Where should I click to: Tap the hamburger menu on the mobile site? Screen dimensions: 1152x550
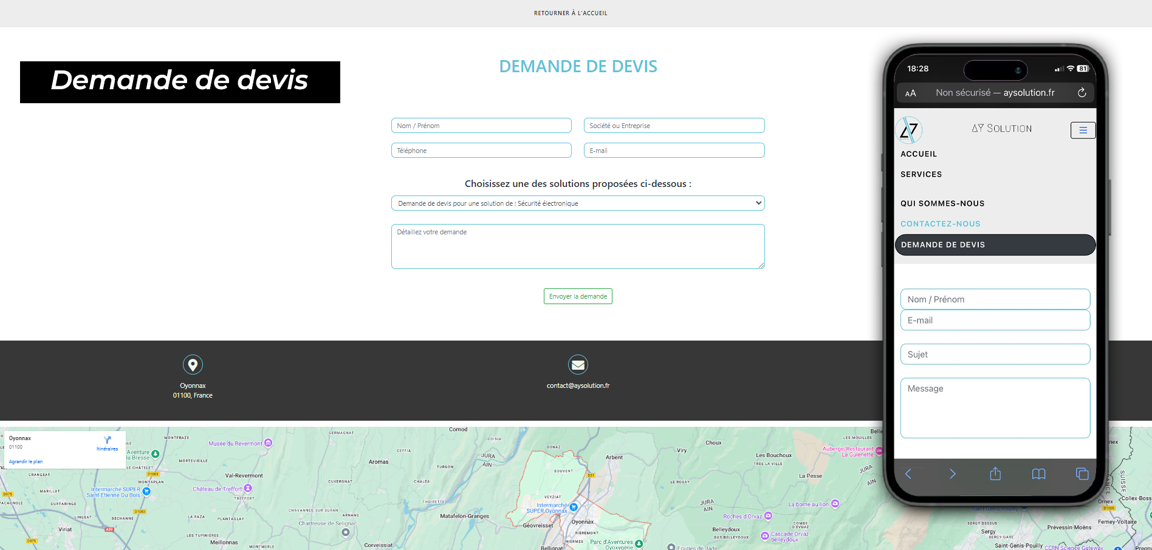tap(1083, 130)
